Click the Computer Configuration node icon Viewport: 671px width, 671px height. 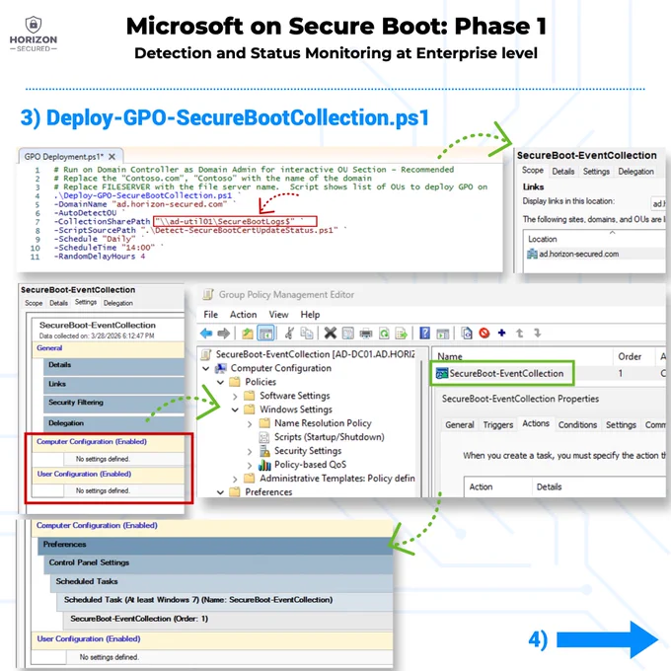tap(221, 368)
